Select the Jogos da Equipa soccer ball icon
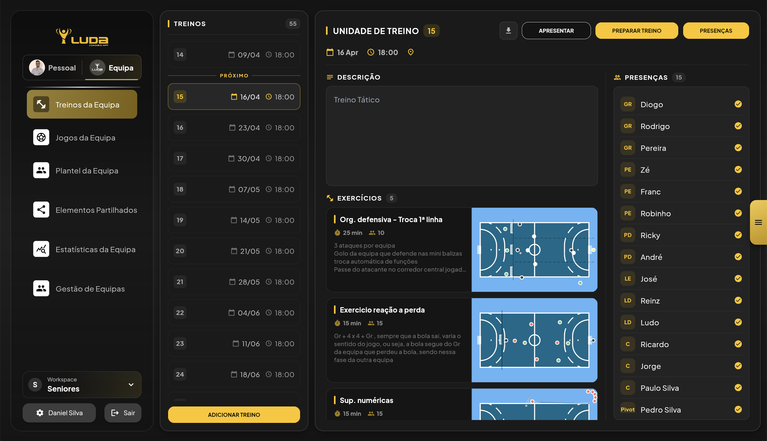Screen dimensions: 767x441 tap(41, 137)
